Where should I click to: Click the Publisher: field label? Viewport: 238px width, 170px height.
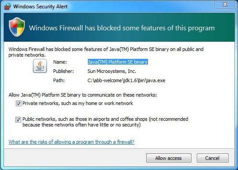click(x=63, y=71)
